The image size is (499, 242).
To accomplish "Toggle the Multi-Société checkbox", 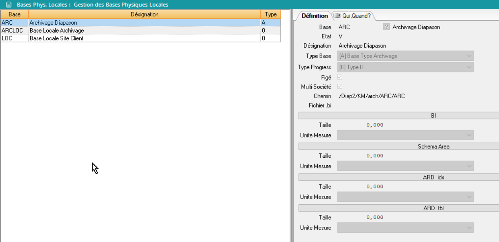I will pyautogui.click(x=340, y=87).
